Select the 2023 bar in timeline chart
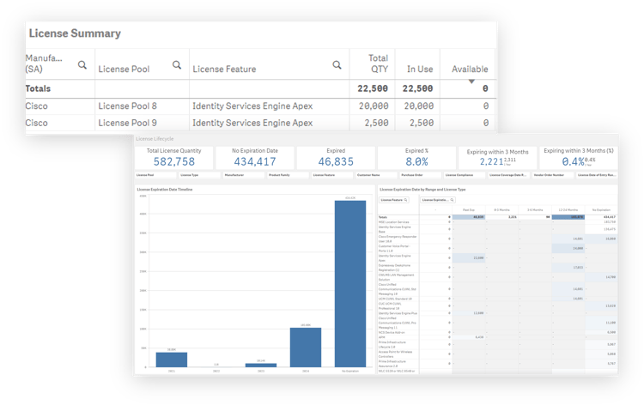 coord(261,366)
